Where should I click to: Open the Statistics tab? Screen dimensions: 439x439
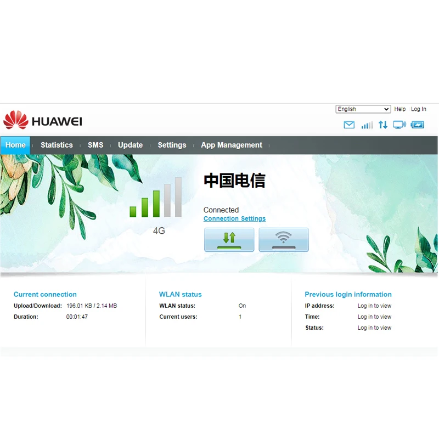pos(57,145)
